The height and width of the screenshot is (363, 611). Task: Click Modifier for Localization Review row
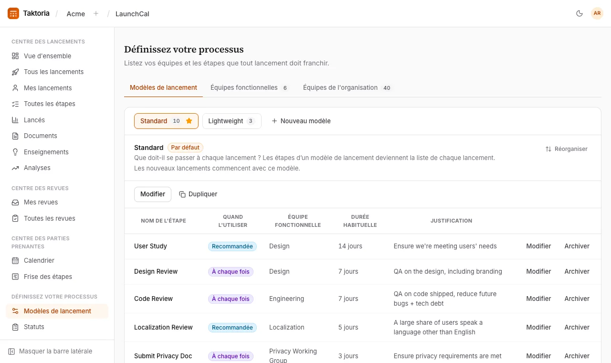point(538,327)
